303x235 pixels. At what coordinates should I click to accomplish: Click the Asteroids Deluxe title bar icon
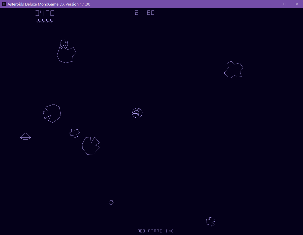click(x=4, y=4)
